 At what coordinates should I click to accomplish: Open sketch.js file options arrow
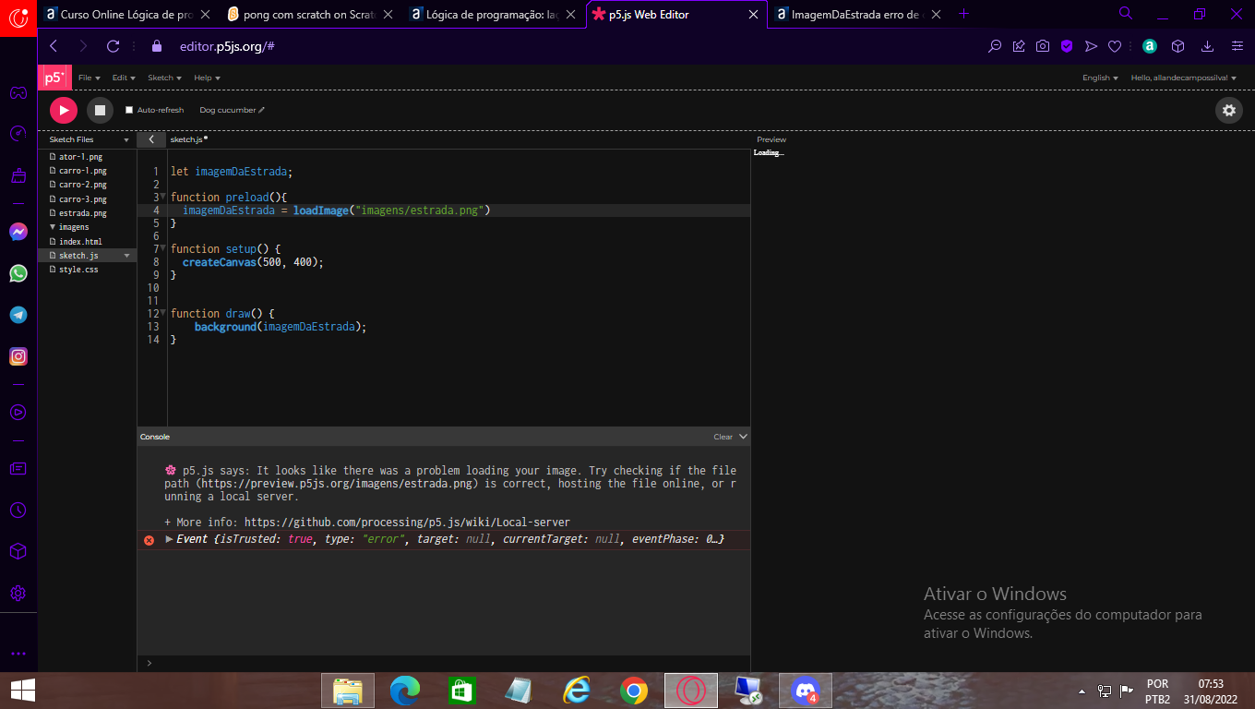click(126, 256)
